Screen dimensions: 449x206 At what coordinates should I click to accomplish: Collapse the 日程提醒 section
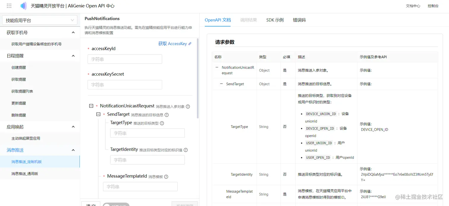point(73,56)
